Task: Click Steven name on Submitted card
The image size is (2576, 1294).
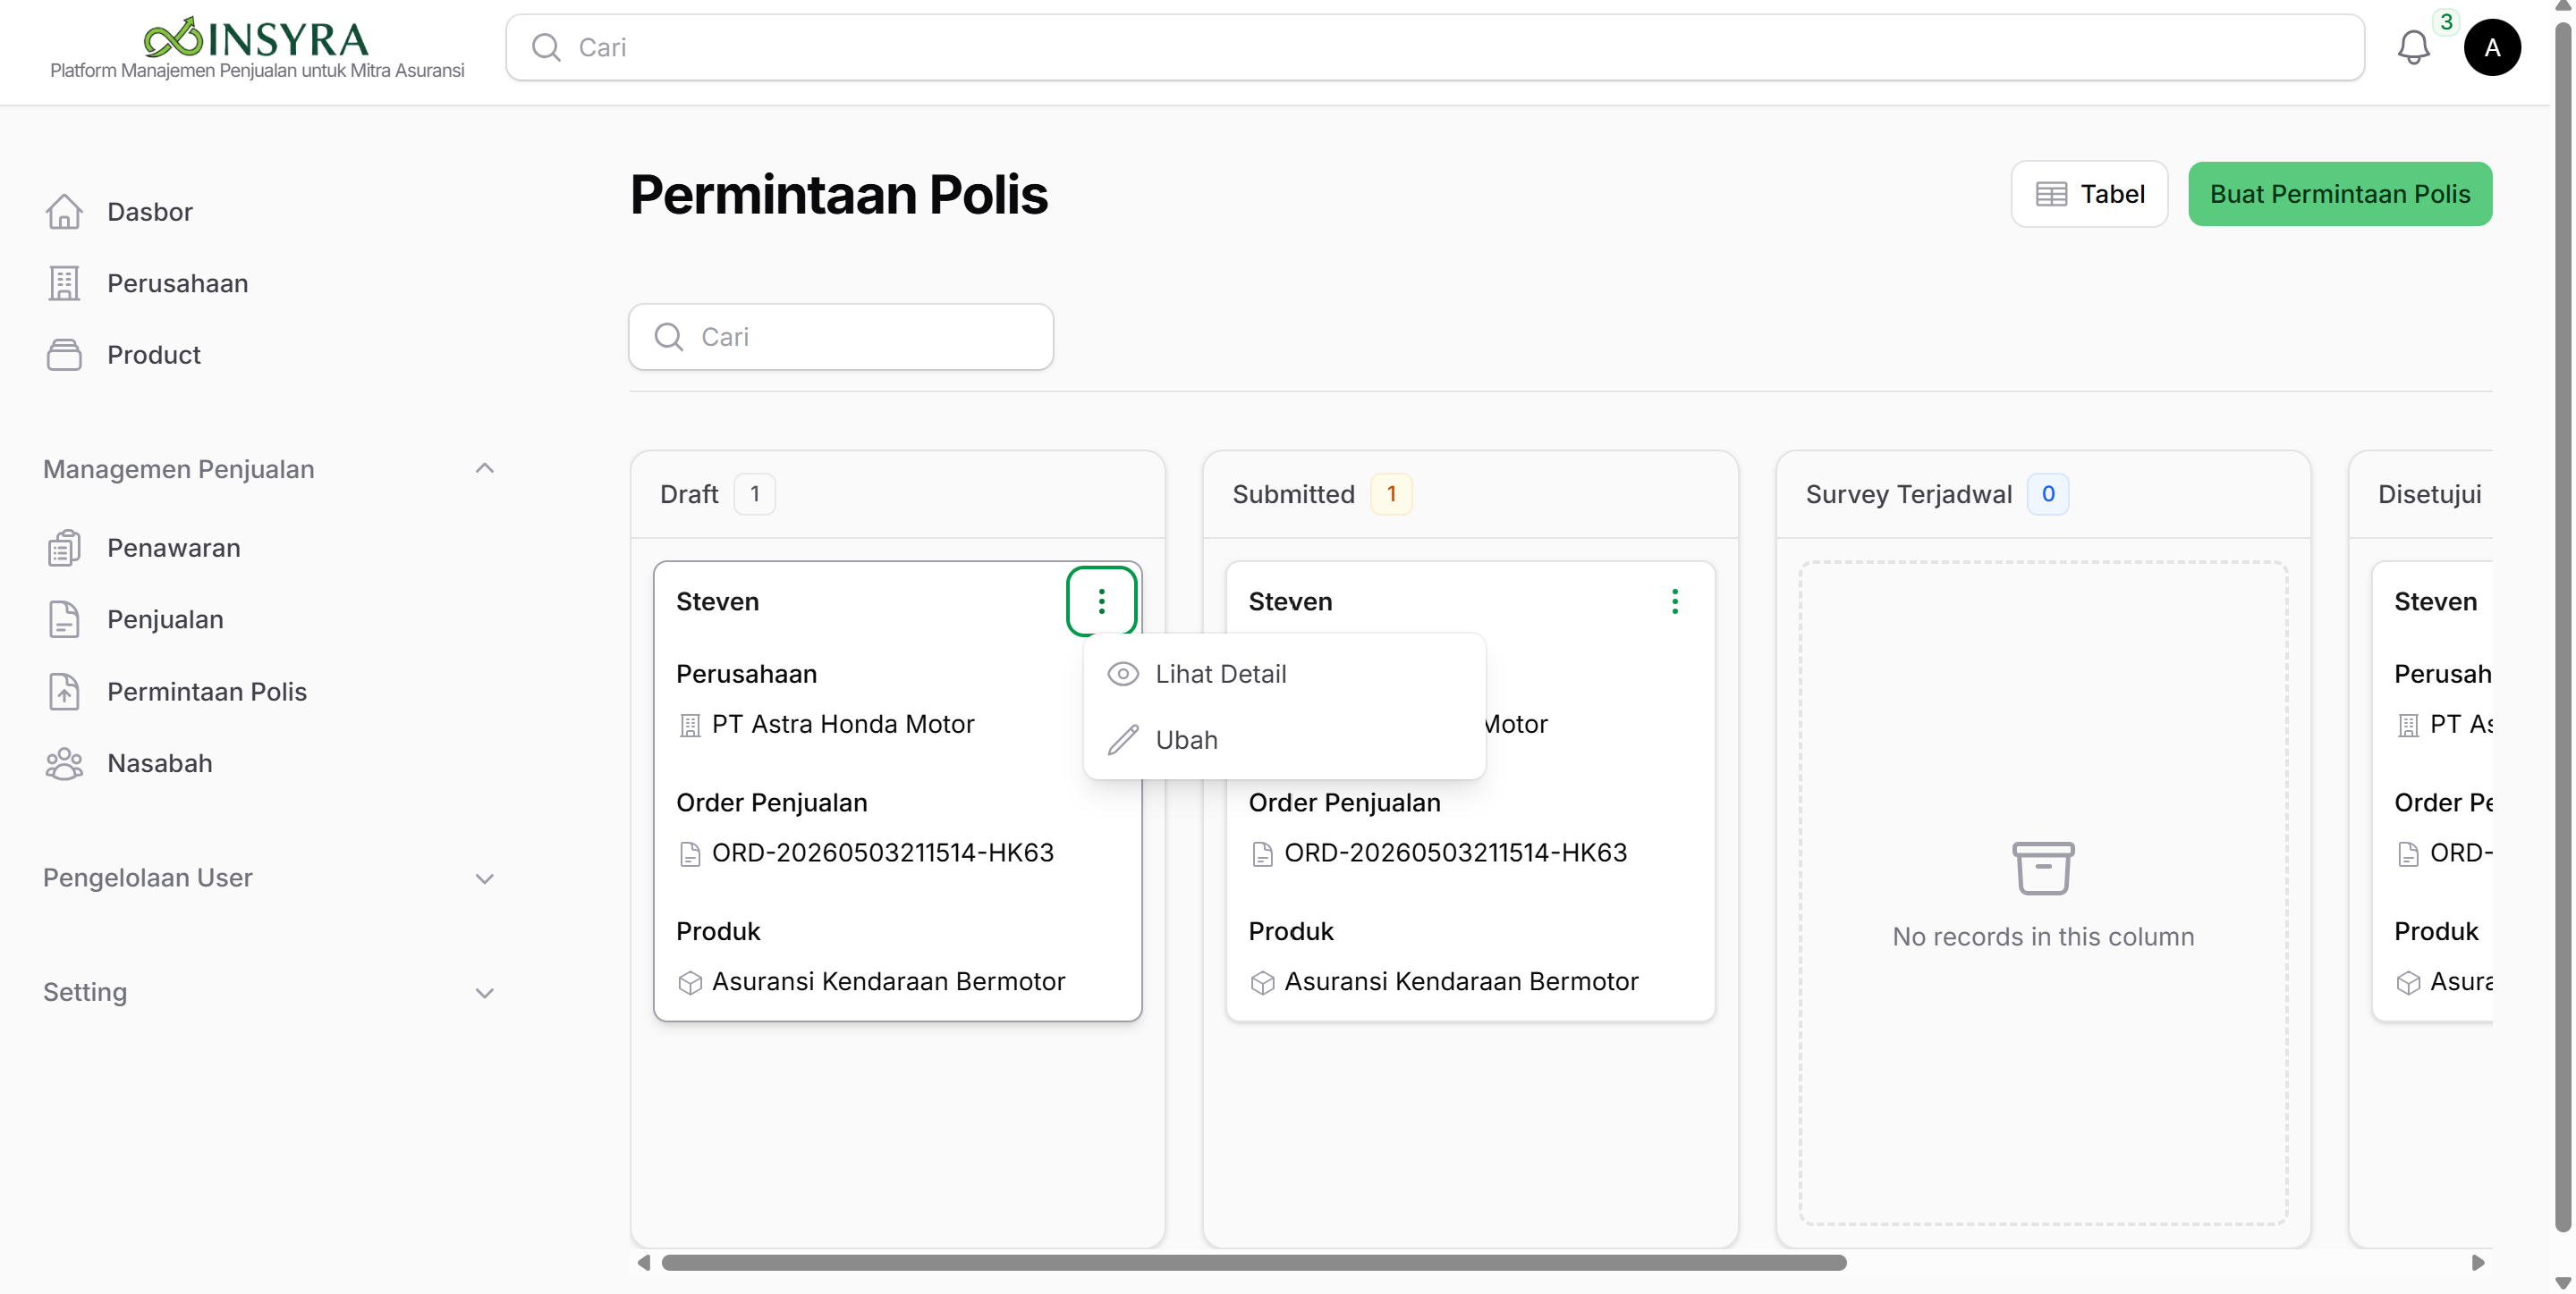Action: 1290,601
